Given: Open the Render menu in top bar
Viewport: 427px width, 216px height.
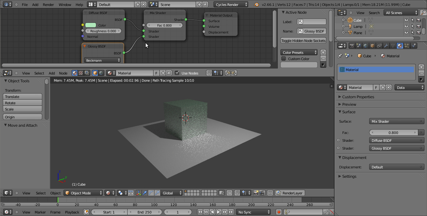Looking at the screenshot, I should 48,4.
